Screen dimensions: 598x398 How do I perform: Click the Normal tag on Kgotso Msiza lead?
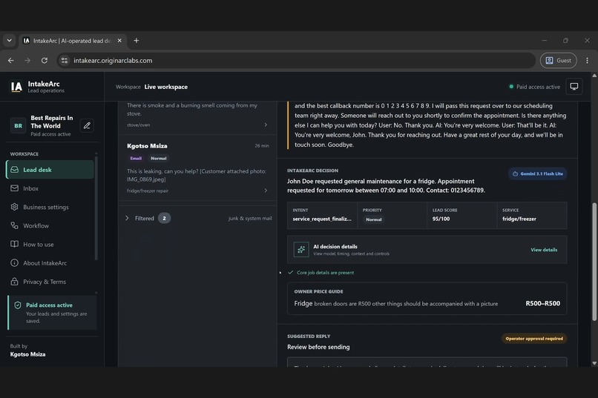pos(158,159)
